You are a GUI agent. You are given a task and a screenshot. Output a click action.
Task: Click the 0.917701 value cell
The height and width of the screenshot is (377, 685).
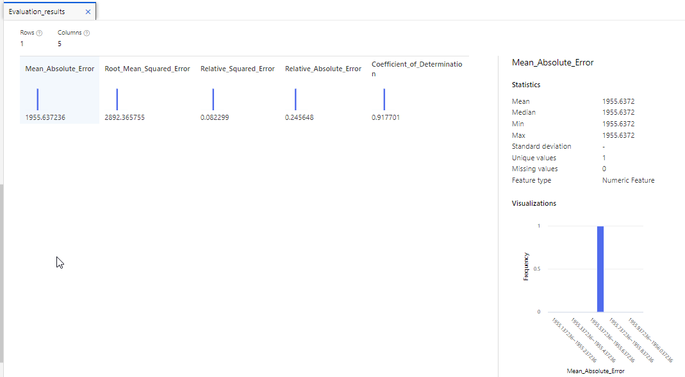pyautogui.click(x=386, y=118)
